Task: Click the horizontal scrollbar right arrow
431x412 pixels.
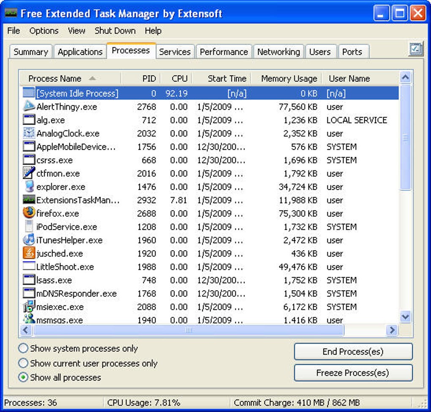Action: [392, 330]
